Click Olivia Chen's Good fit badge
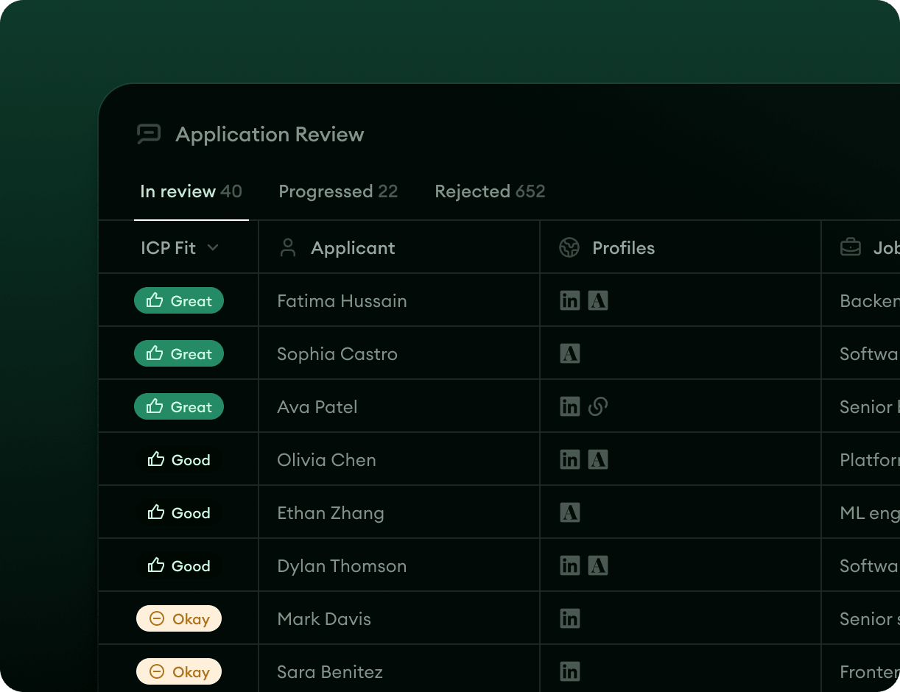900x692 pixels. [x=179, y=459]
